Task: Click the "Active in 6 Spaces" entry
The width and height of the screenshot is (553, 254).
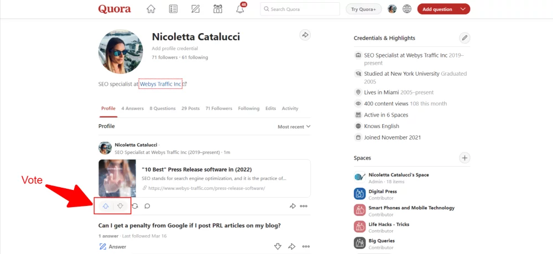Action: [386, 115]
